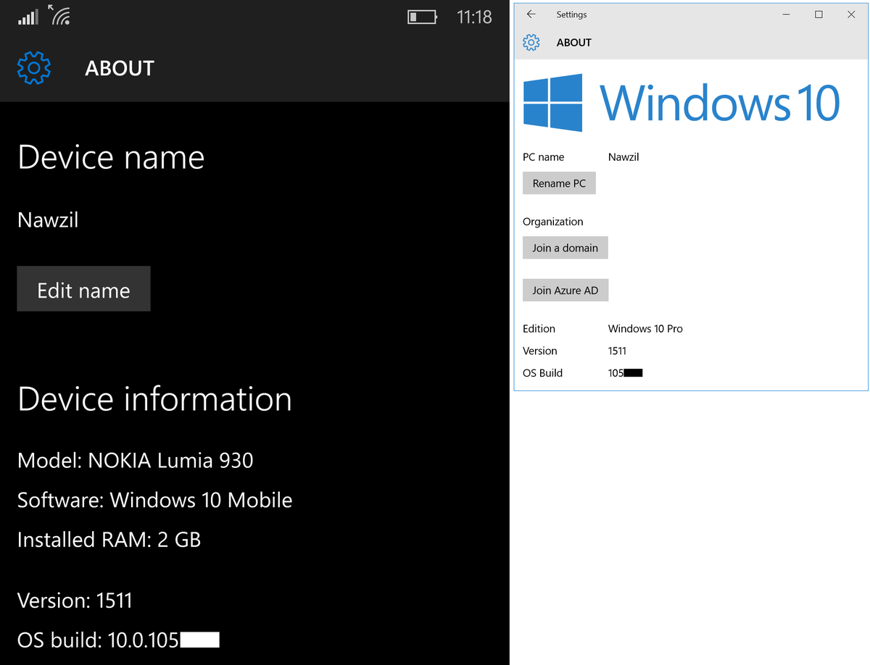
Task: Tap the battery indicator on the phone status bar
Action: point(423,16)
